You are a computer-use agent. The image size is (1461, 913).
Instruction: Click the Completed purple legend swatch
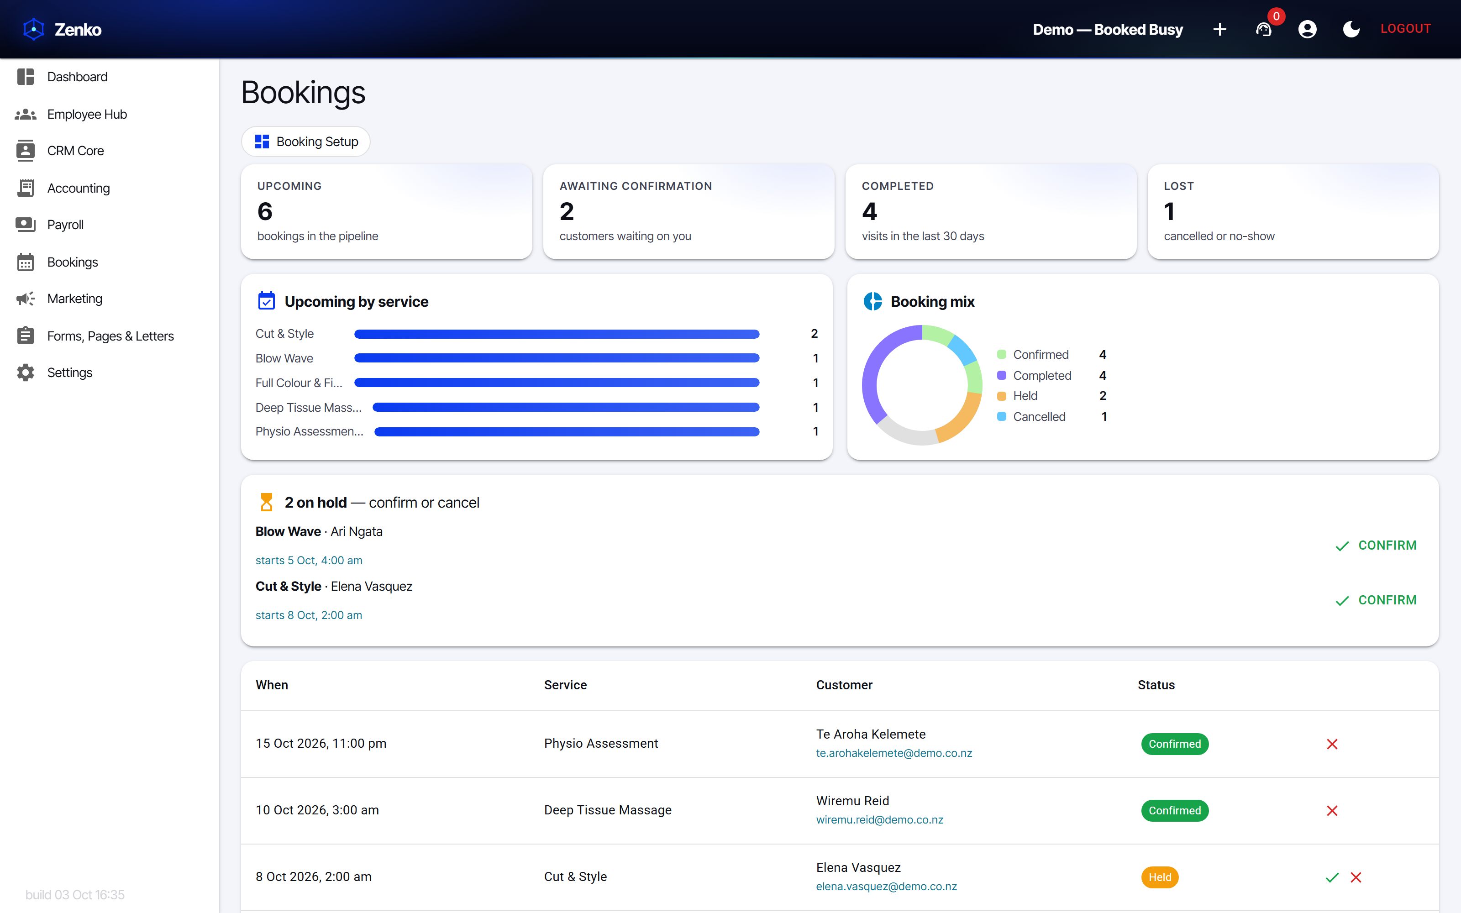[1002, 375]
